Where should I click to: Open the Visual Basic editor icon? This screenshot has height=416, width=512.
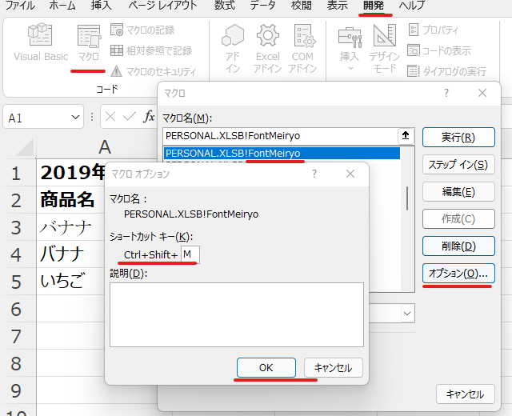[41, 42]
